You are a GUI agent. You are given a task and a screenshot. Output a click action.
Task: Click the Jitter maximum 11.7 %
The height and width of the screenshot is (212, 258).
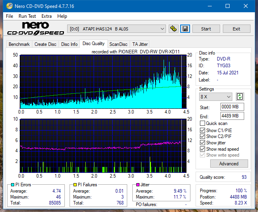click(180, 197)
